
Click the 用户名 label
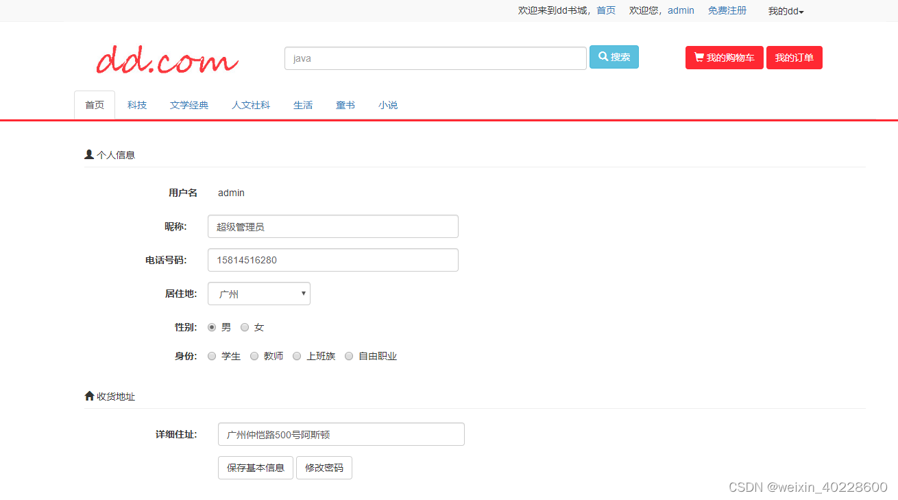click(x=183, y=193)
